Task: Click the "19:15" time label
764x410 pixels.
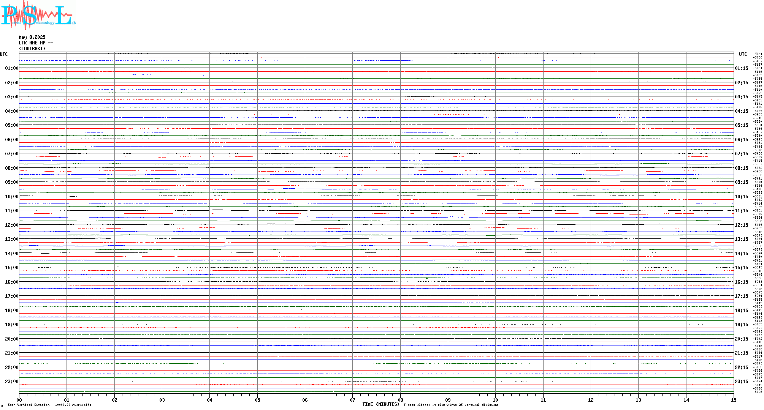Action: [x=742, y=325]
